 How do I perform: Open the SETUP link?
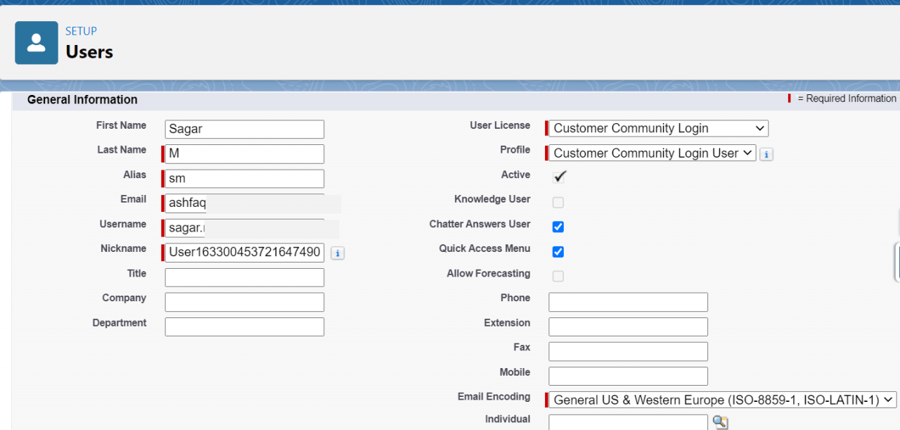pos(81,30)
